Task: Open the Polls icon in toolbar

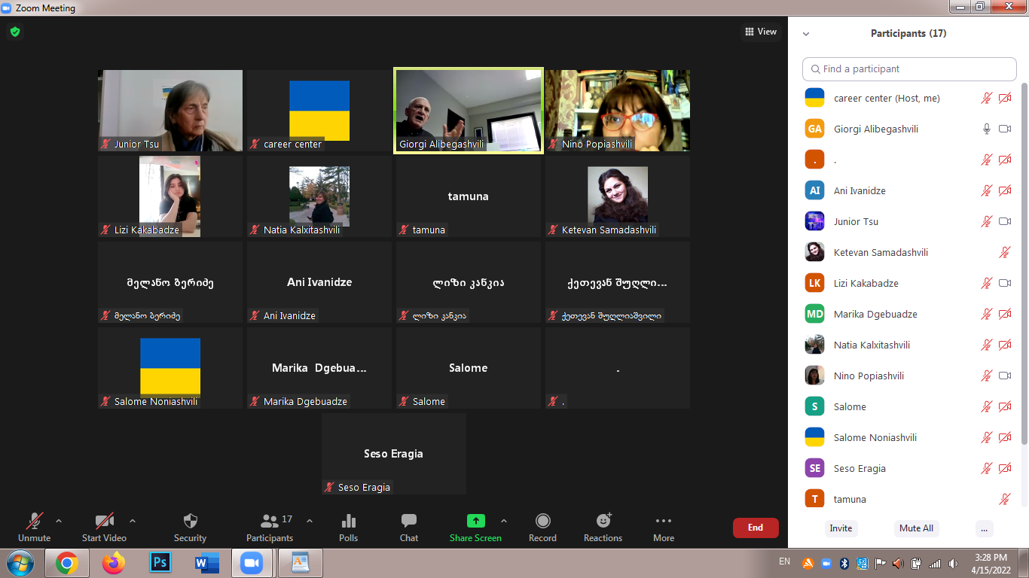Action: [348, 521]
